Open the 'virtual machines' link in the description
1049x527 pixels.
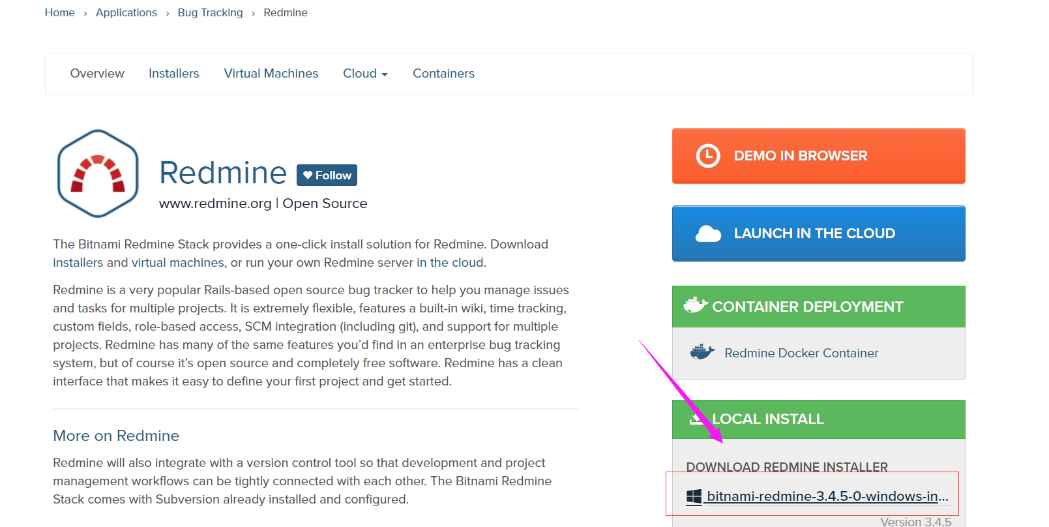(178, 262)
